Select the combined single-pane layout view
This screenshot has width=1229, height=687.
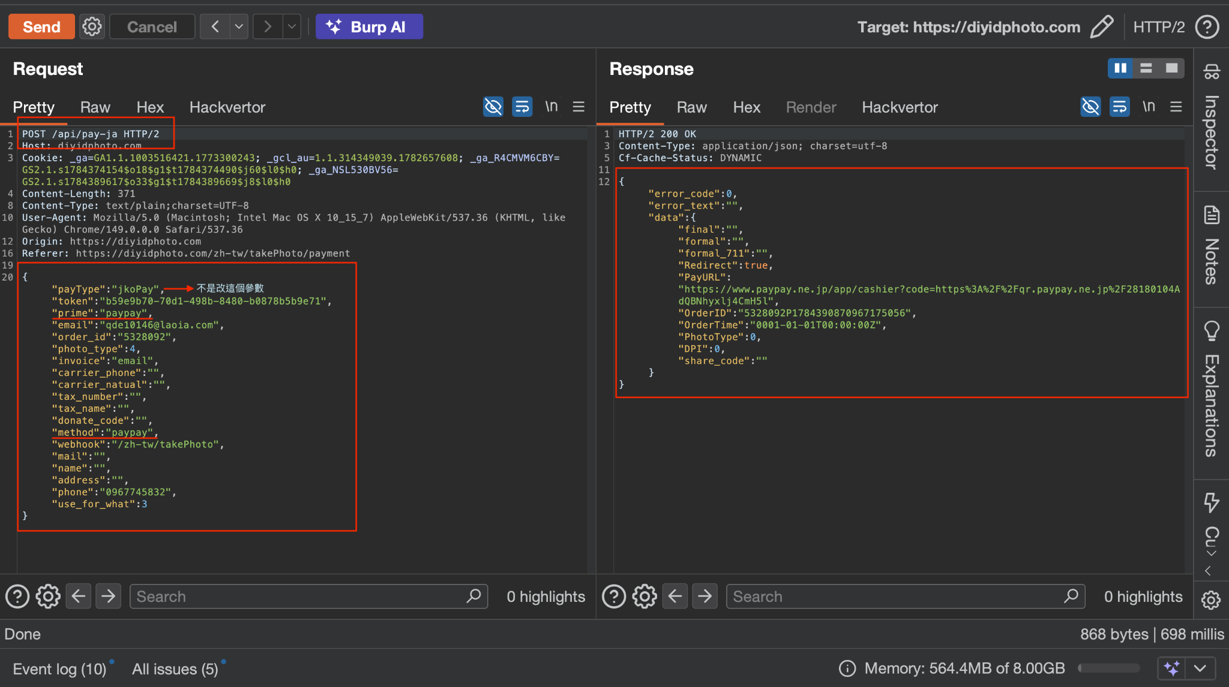(x=1172, y=68)
